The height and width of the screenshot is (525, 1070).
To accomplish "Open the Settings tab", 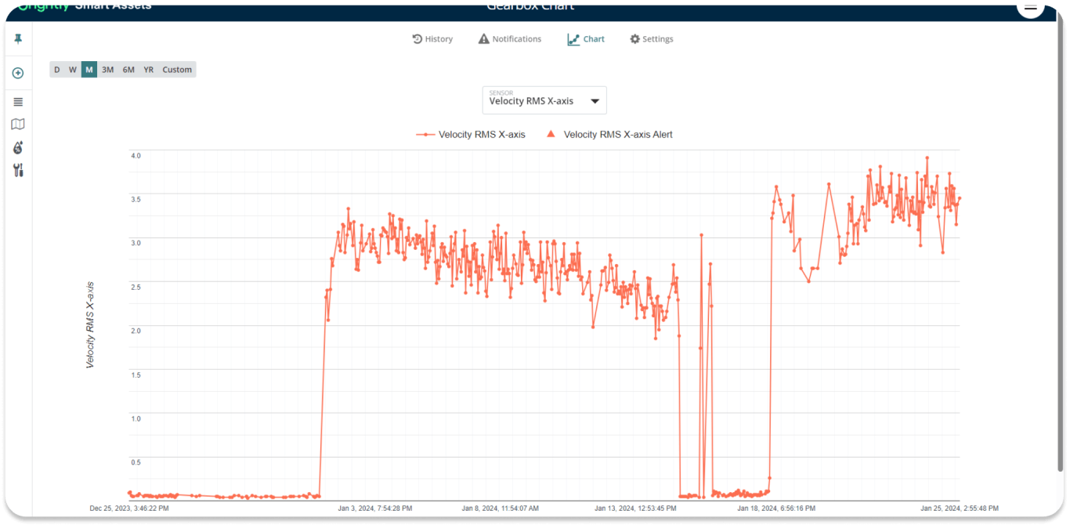I will (652, 39).
